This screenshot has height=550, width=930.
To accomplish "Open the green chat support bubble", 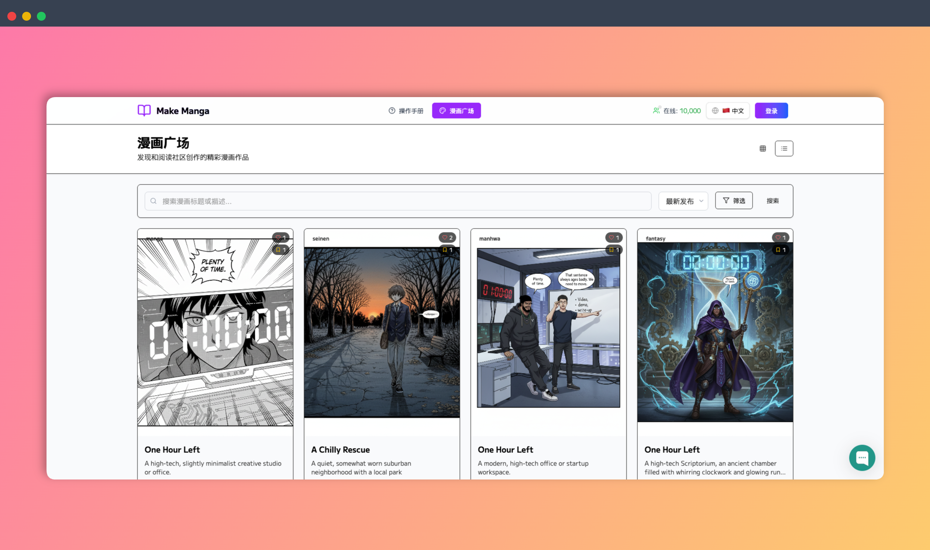I will [861, 458].
